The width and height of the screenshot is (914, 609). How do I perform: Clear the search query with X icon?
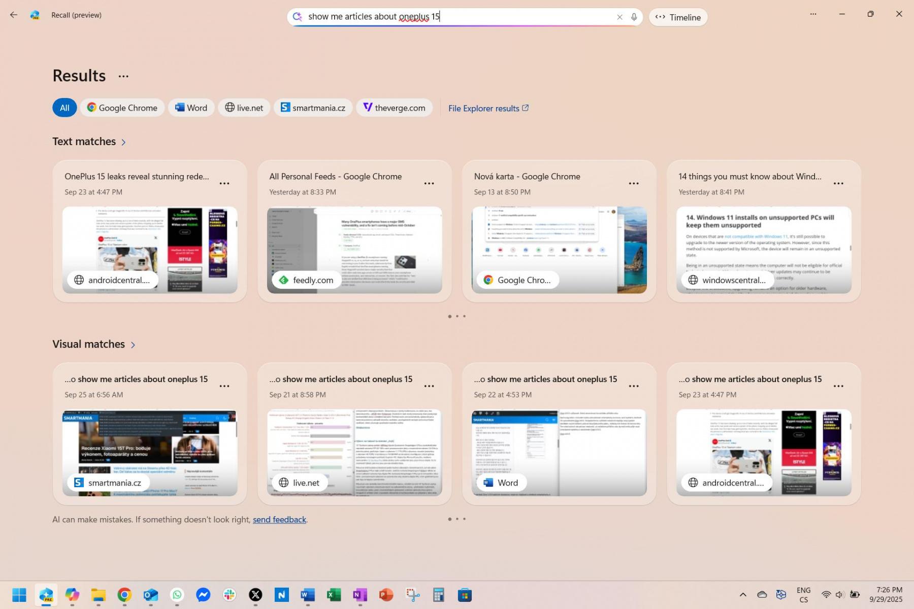pos(619,17)
